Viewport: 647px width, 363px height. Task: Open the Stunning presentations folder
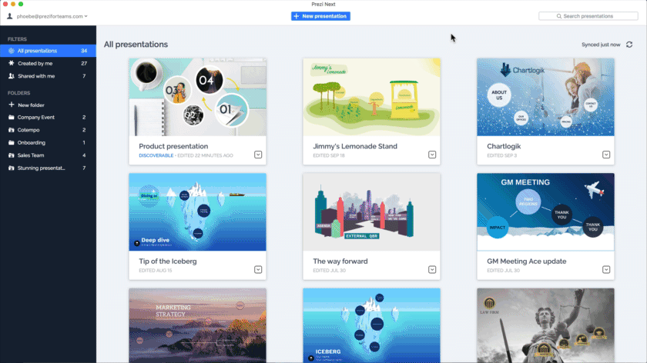42,168
